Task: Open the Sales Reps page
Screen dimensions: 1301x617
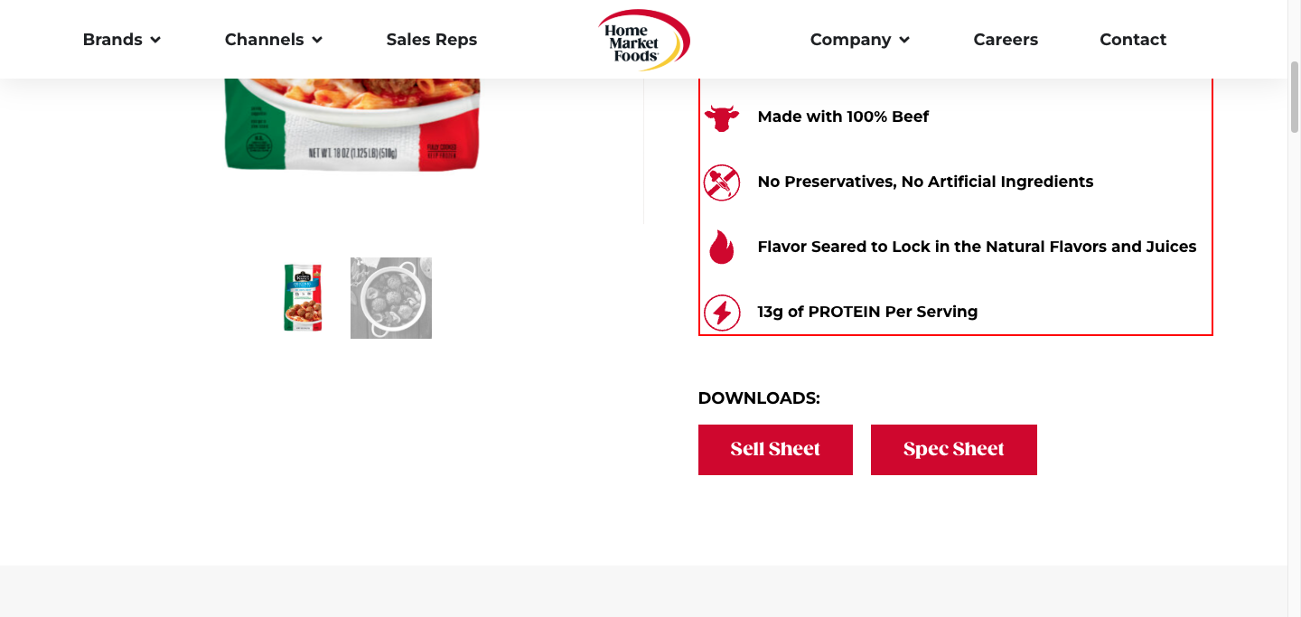Action: pos(432,40)
